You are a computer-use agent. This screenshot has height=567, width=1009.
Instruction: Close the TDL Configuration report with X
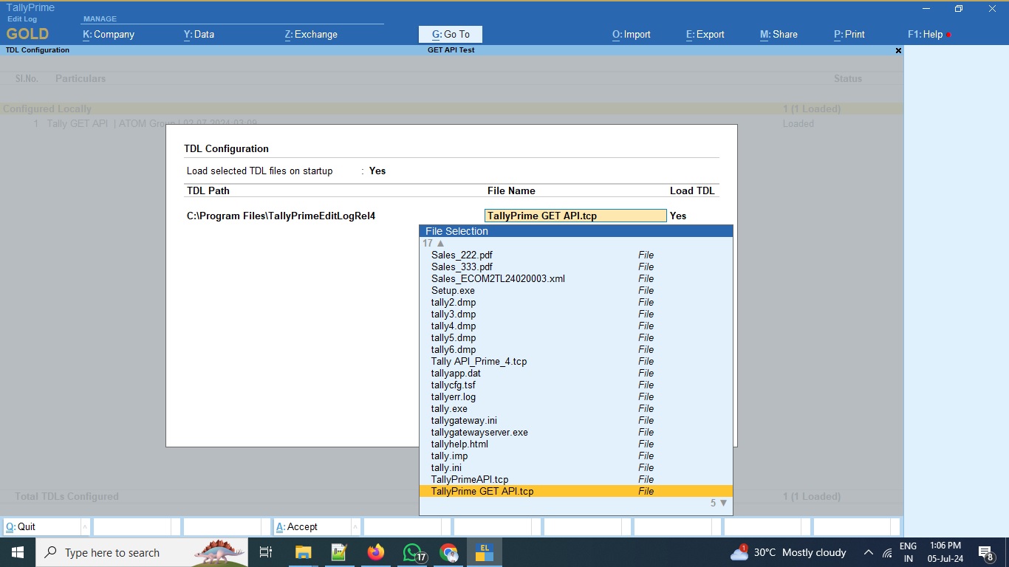(898, 50)
